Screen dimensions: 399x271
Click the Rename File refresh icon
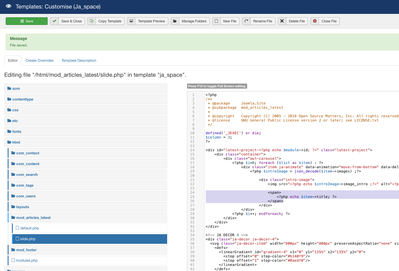point(246,21)
